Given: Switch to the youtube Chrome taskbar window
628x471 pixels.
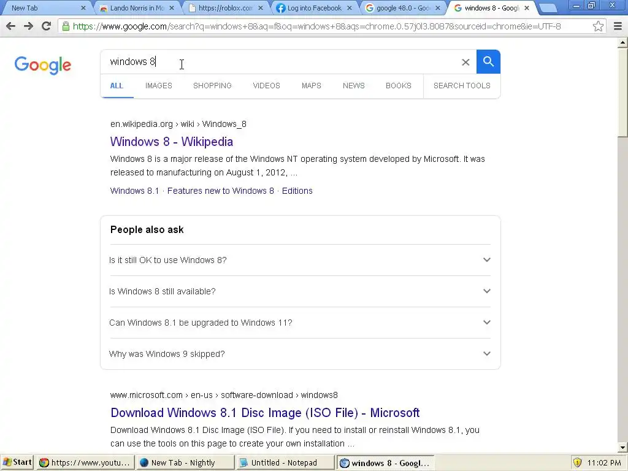Looking at the screenshot, I should [85, 462].
